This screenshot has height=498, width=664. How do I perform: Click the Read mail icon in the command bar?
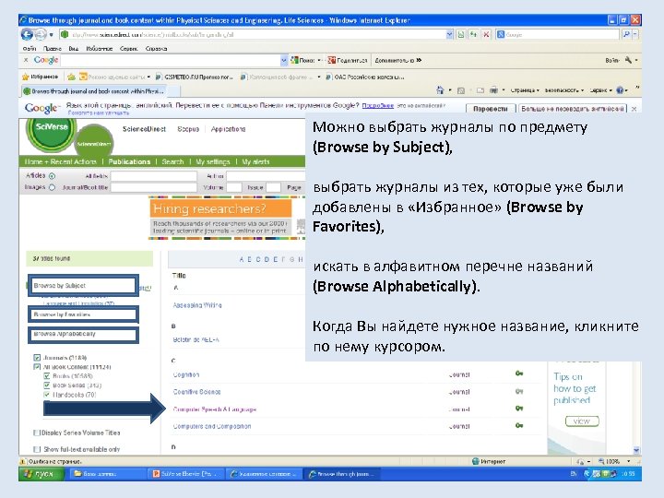[x=480, y=90]
